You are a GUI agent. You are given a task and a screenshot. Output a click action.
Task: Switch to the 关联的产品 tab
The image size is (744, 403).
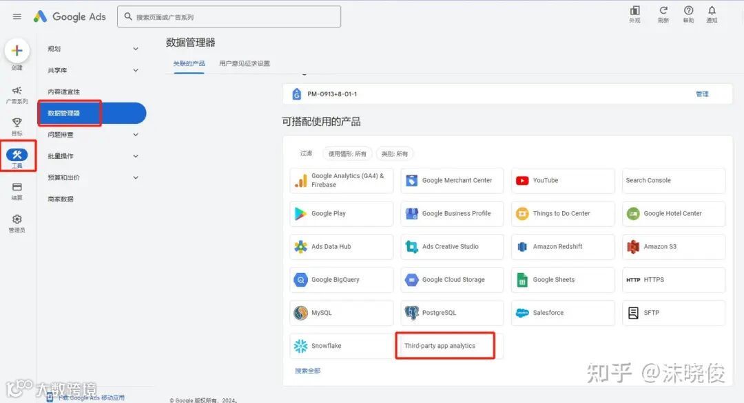[189, 63]
